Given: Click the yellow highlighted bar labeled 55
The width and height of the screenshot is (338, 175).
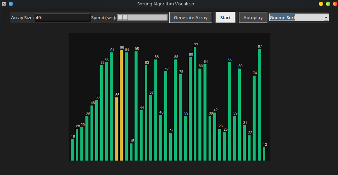Looking at the screenshot, I should [x=116, y=129].
